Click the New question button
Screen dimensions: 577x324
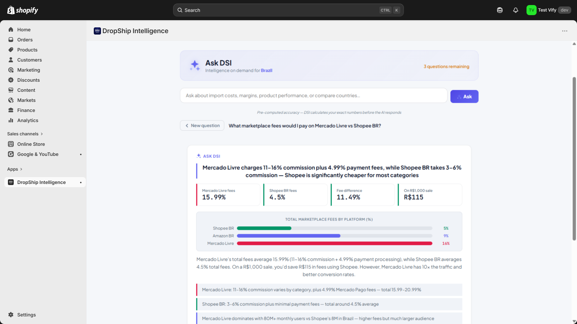(202, 126)
